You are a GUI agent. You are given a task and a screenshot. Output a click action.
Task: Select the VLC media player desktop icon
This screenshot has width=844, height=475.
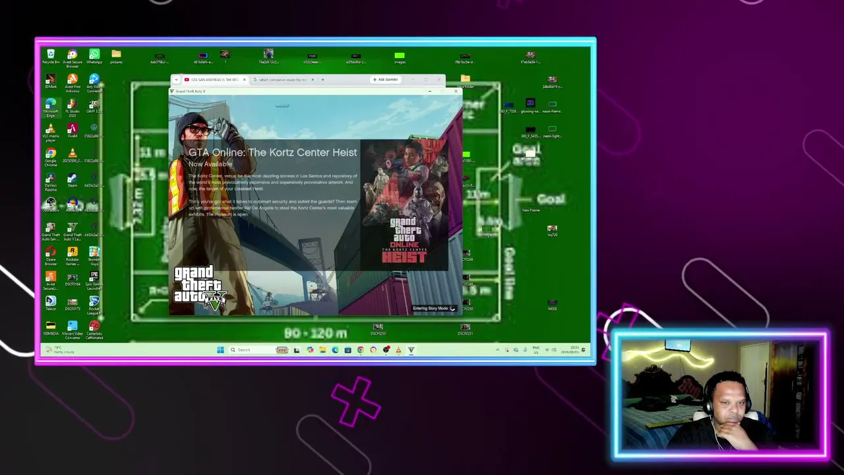(x=51, y=133)
